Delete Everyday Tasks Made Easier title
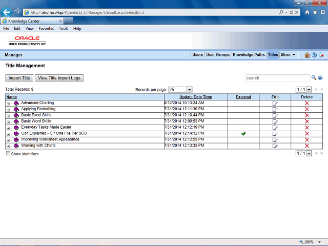328x246 pixels. 307,128
